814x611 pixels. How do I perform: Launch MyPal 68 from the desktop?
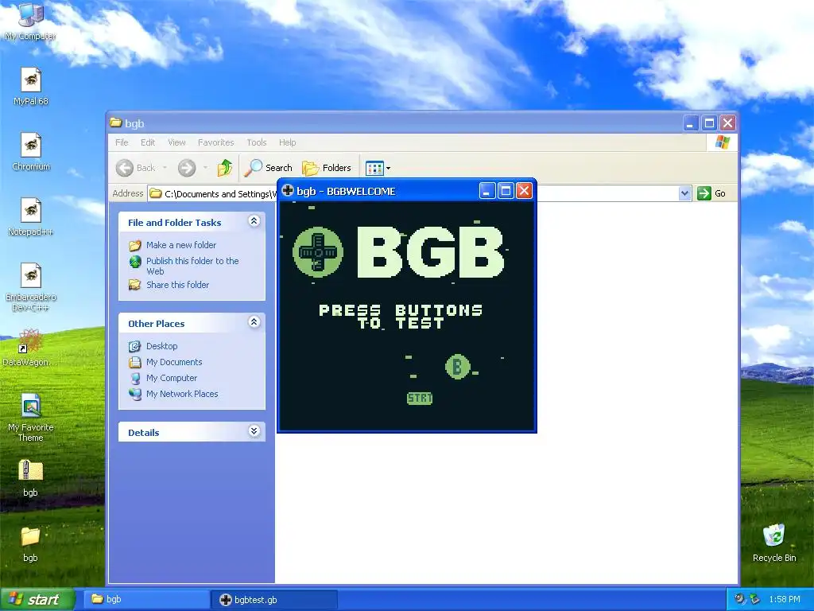(x=31, y=86)
